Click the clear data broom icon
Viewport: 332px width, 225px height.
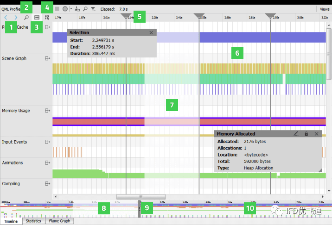(x=77, y=9)
